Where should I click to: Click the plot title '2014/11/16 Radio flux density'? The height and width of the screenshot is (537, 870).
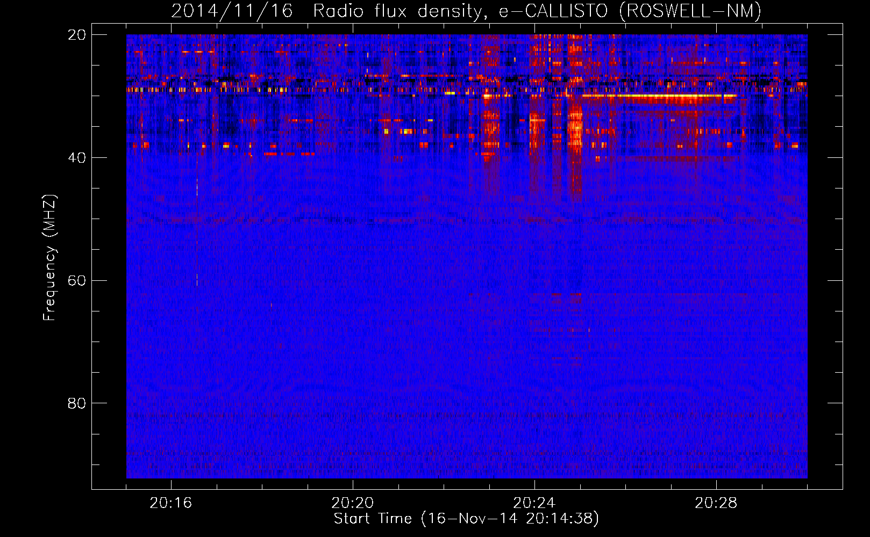pos(466,11)
